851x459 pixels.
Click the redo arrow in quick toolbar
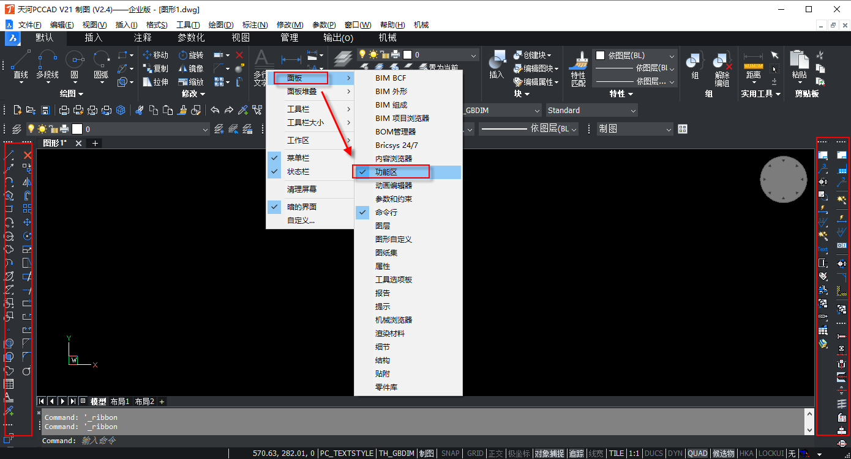pos(228,110)
